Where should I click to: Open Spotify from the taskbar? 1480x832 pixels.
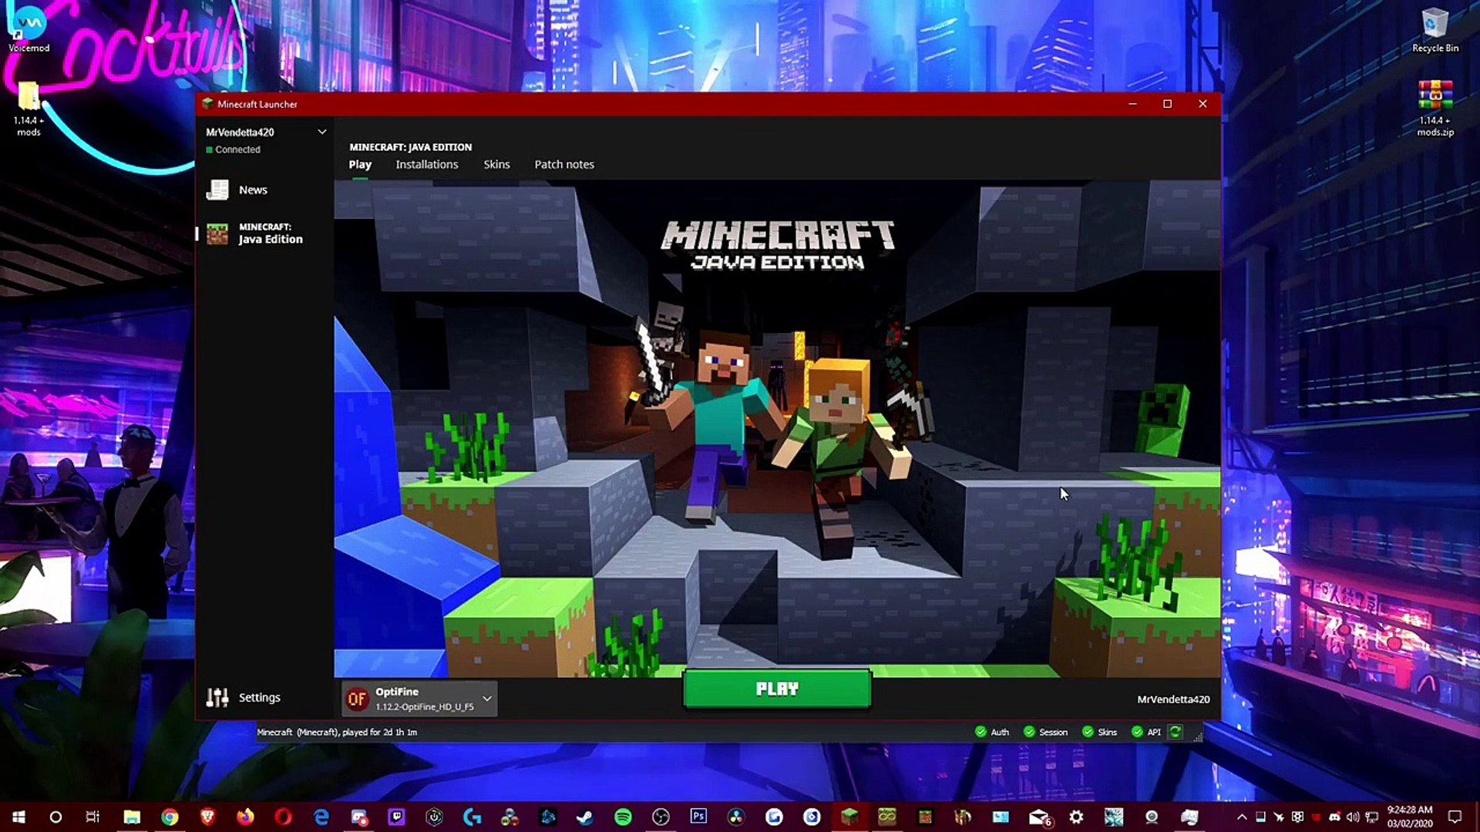(623, 817)
